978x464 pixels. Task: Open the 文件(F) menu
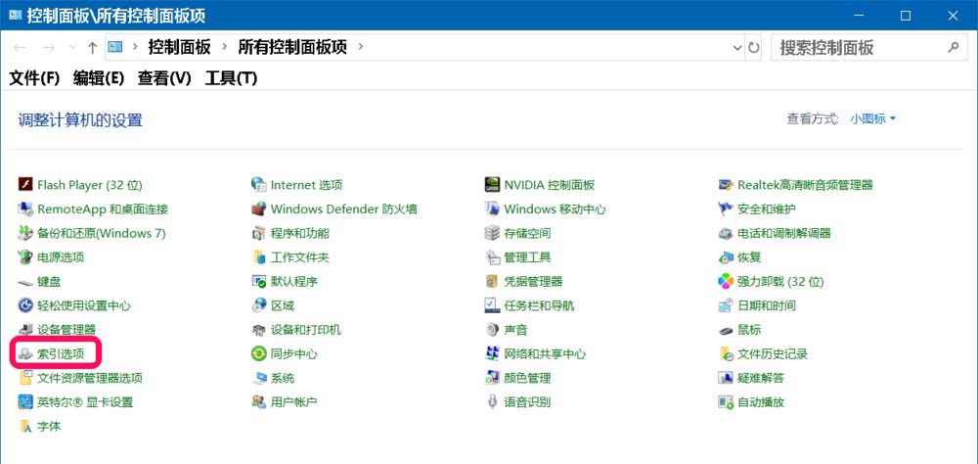[34, 78]
